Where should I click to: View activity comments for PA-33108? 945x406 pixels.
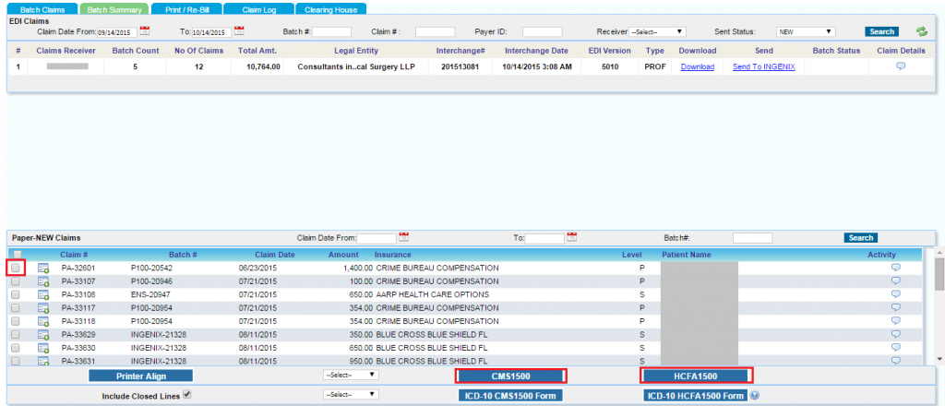[x=895, y=294]
